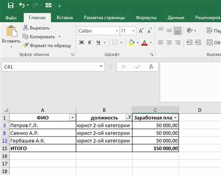Click the Save floppy disk icon

pos(11,5)
